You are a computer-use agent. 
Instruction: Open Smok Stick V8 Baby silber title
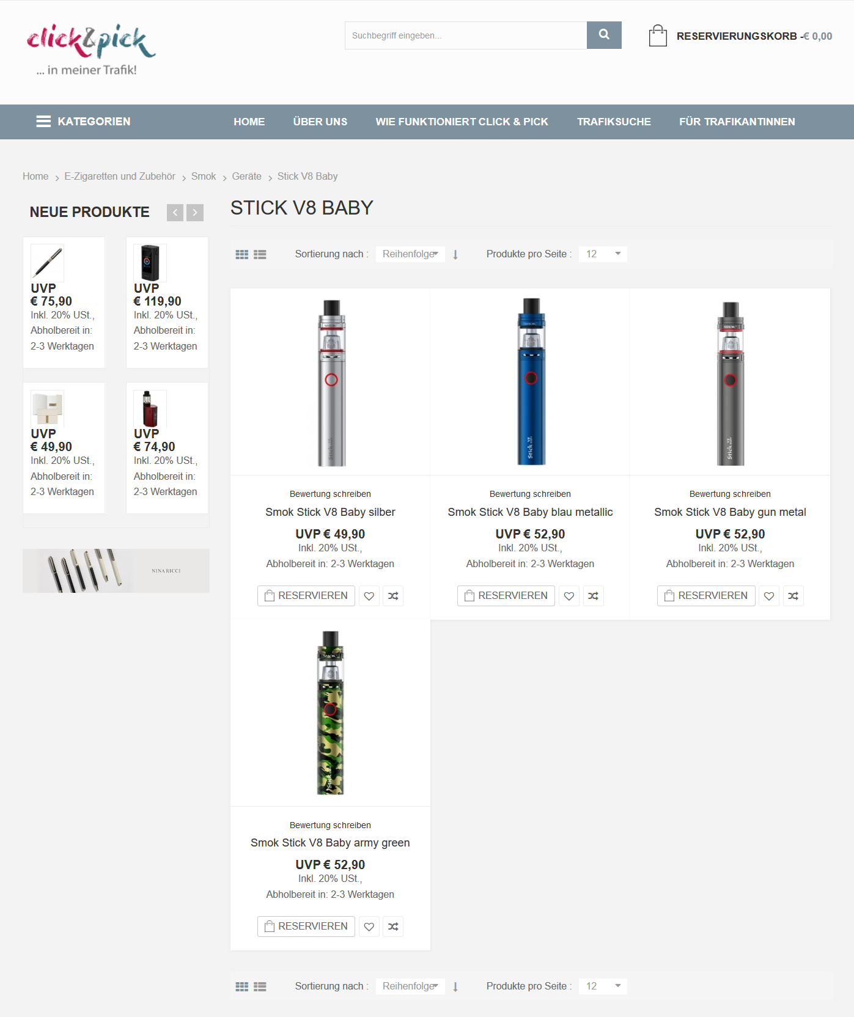(330, 512)
